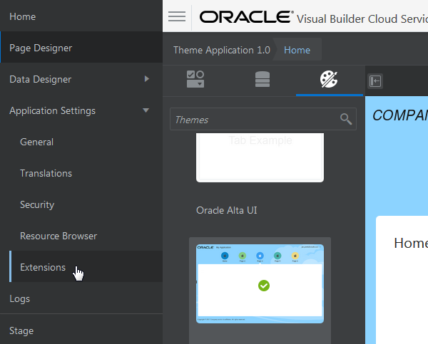
Task: Focus the Themes search field
Action: tap(263, 119)
